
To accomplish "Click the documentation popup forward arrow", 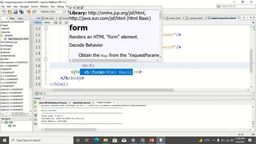I will pyautogui.click(x=74, y=8).
